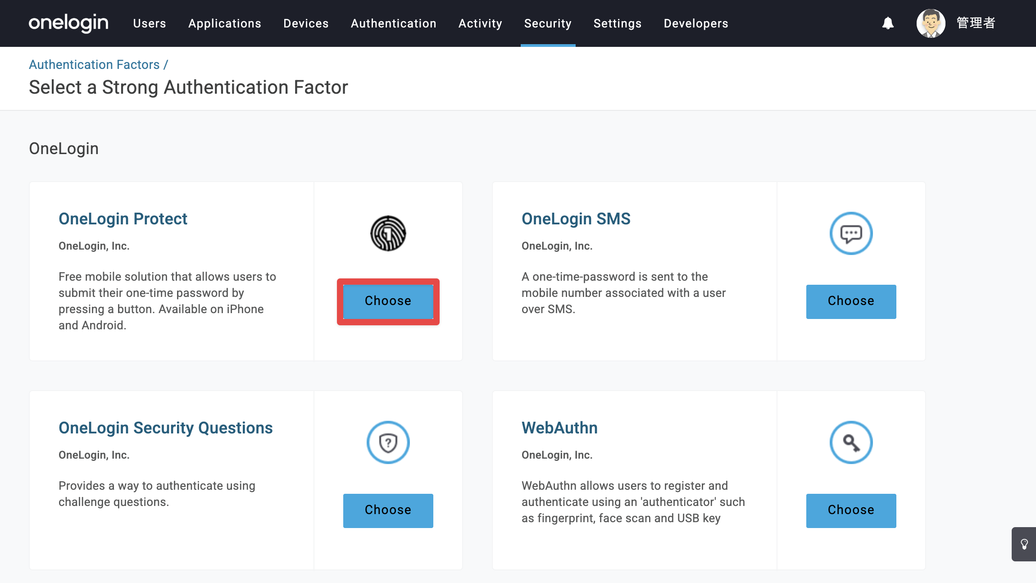This screenshot has height=583, width=1036.
Task: Choose the OneLogin SMS factor
Action: click(851, 301)
